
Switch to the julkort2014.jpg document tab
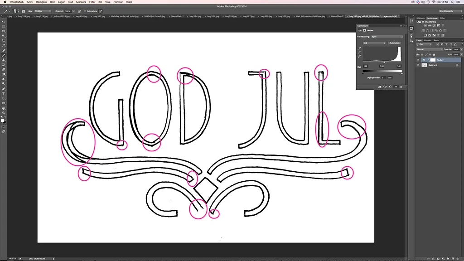(62, 16)
